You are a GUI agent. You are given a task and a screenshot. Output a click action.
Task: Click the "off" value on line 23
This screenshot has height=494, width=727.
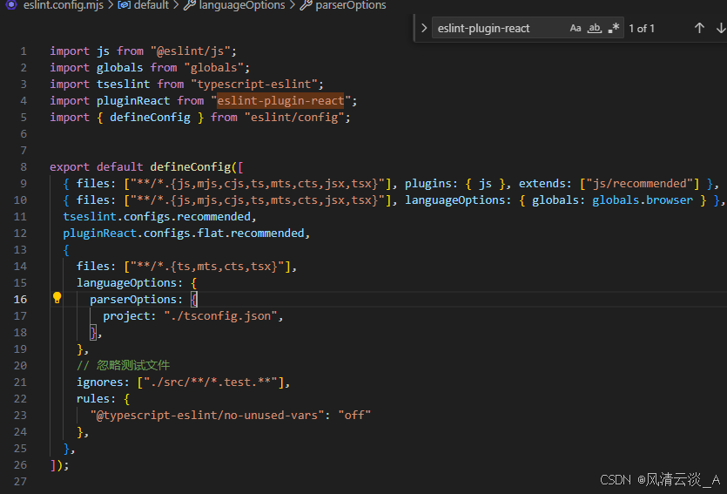coord(354,415)
